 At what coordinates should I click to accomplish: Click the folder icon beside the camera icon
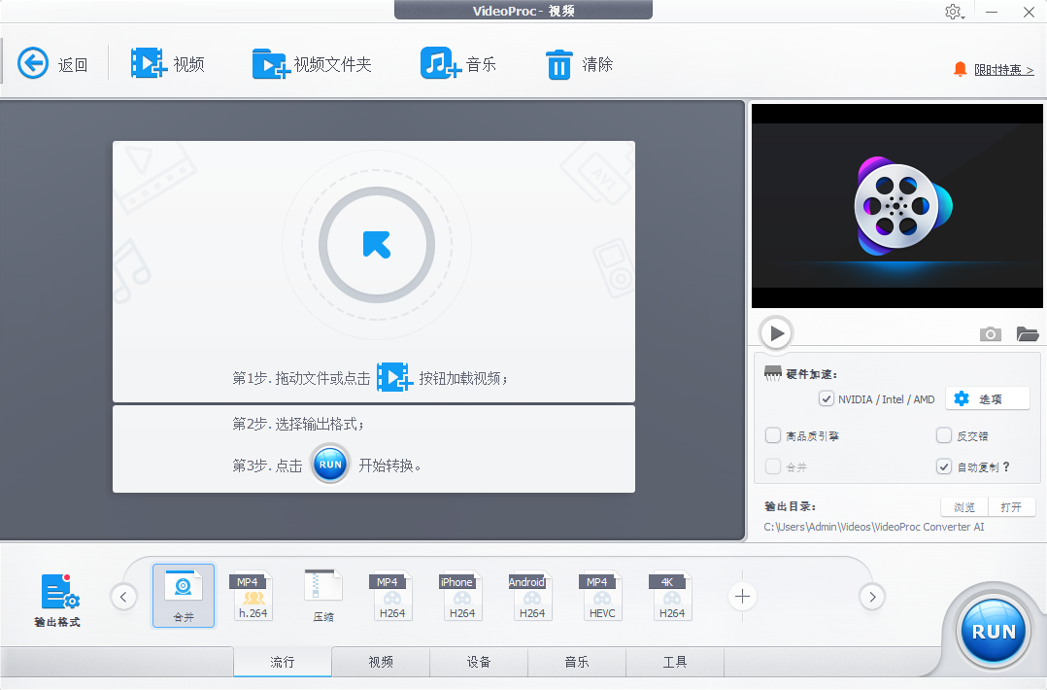(1027, 333)
